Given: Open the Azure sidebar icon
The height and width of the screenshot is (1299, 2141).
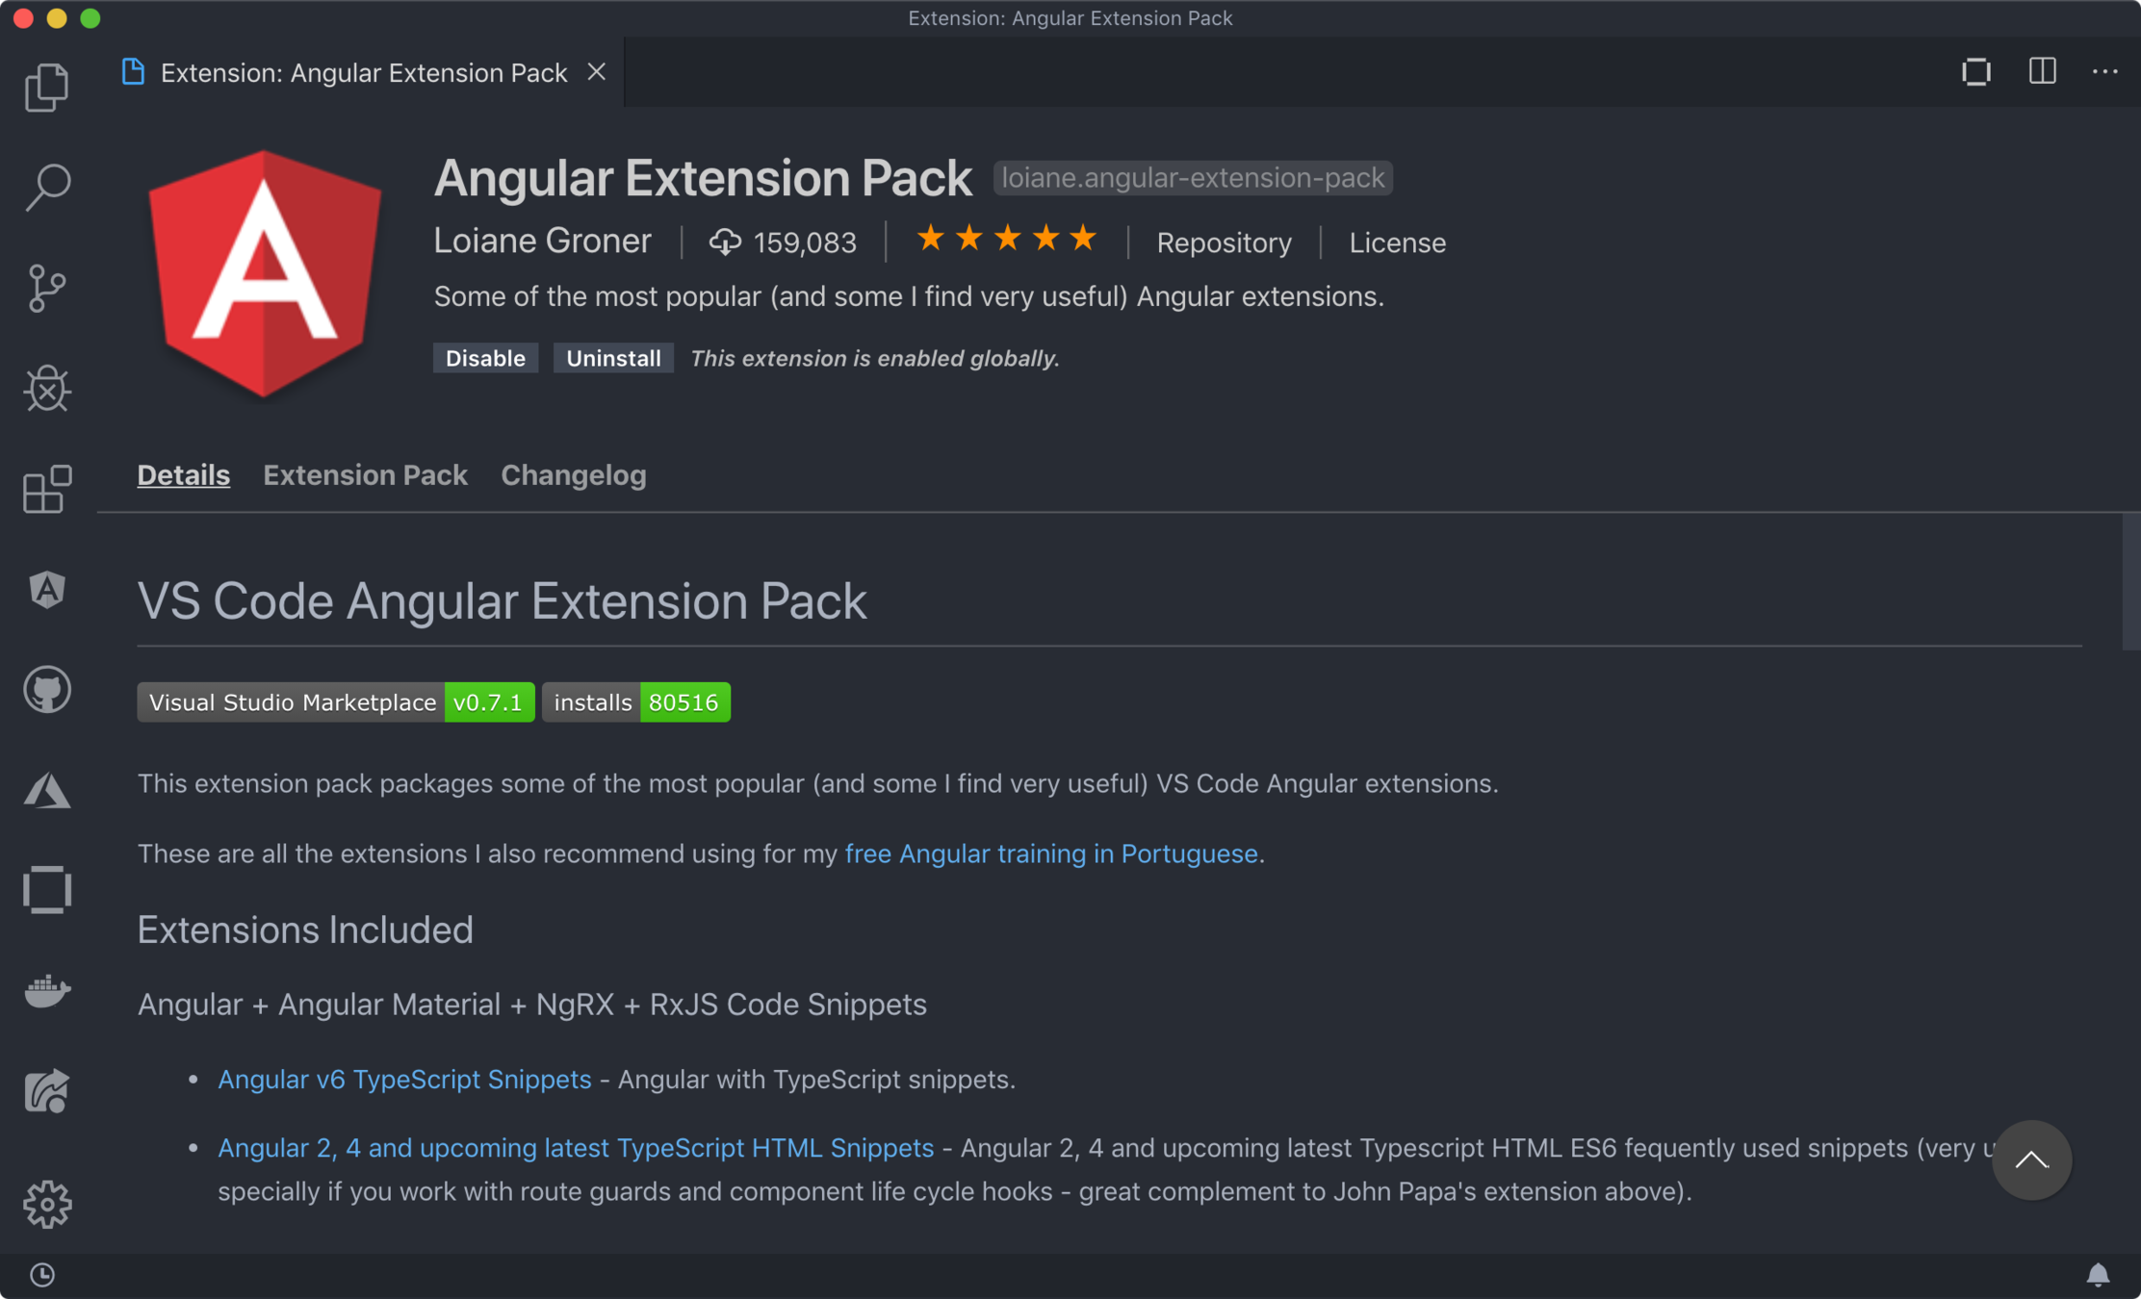Looking at the screenshot, I should click(x=46, y=791).
